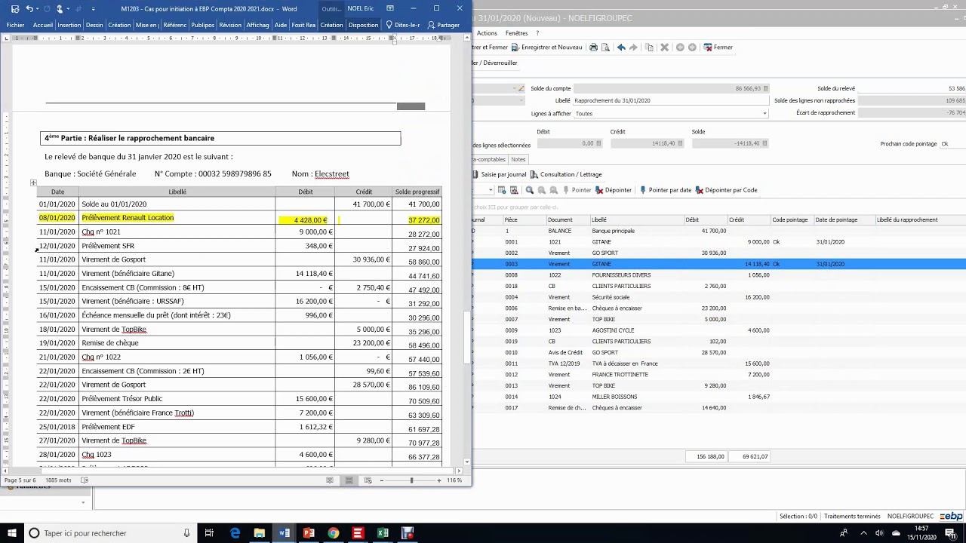Sort by the Code pointage column header
This screenshot has height=543, width=966.
point(792,219)
